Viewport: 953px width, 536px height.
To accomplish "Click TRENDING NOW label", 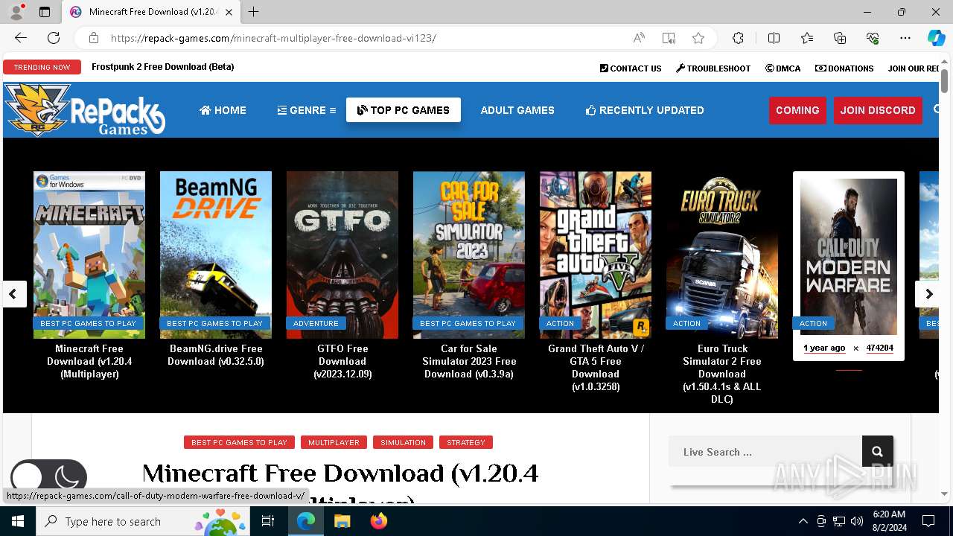I will point(42,67).
